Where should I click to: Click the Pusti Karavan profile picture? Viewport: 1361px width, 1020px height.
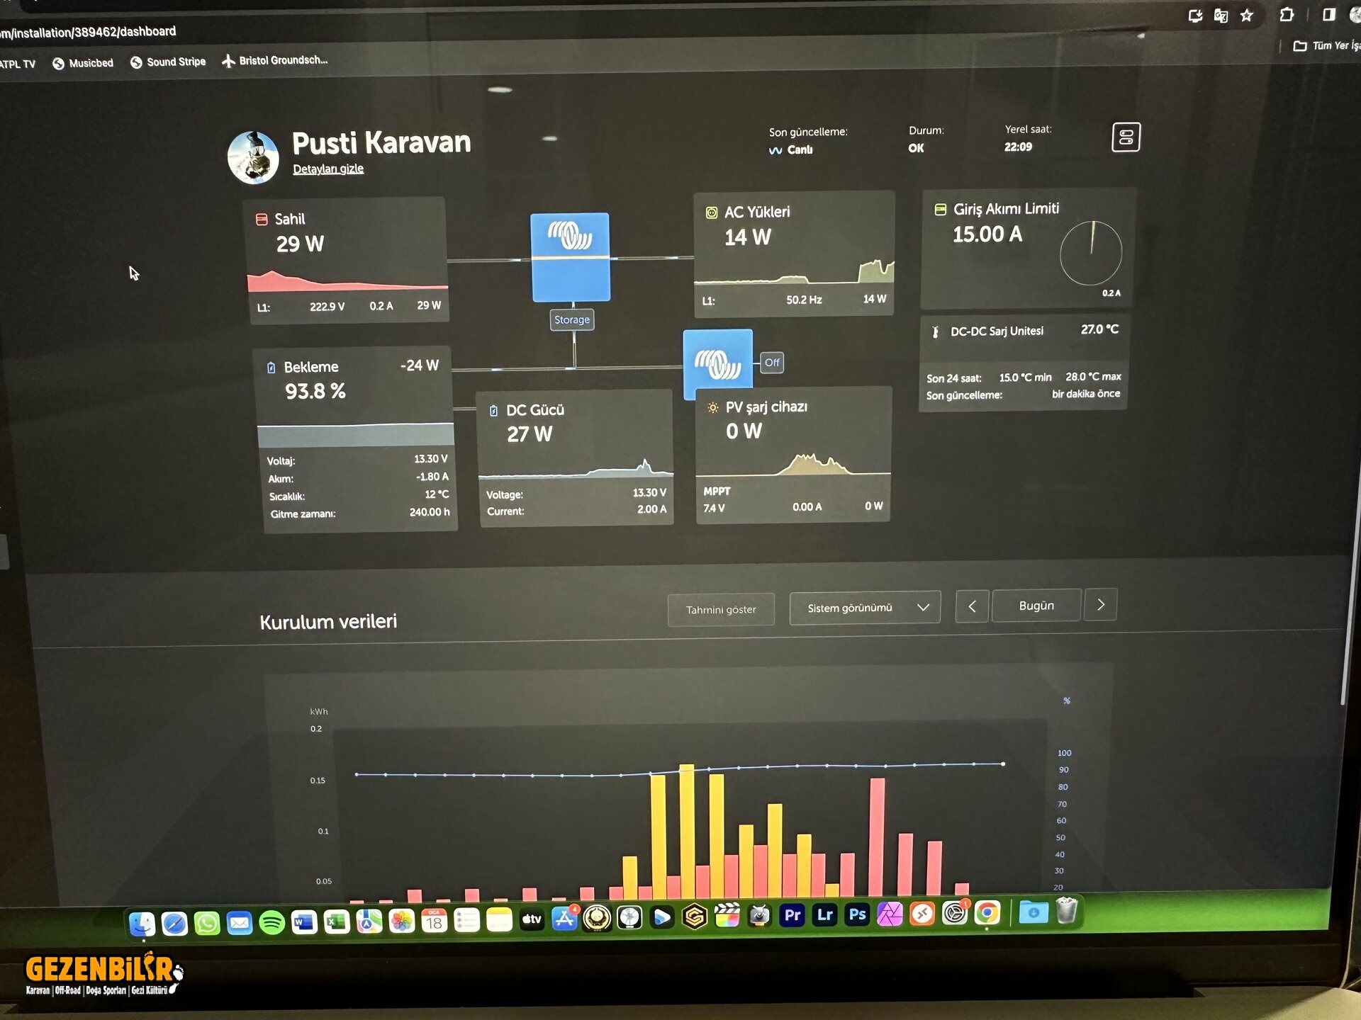click(x=253, y=157)
